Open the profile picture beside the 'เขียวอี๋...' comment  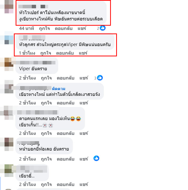pos(9,171)
